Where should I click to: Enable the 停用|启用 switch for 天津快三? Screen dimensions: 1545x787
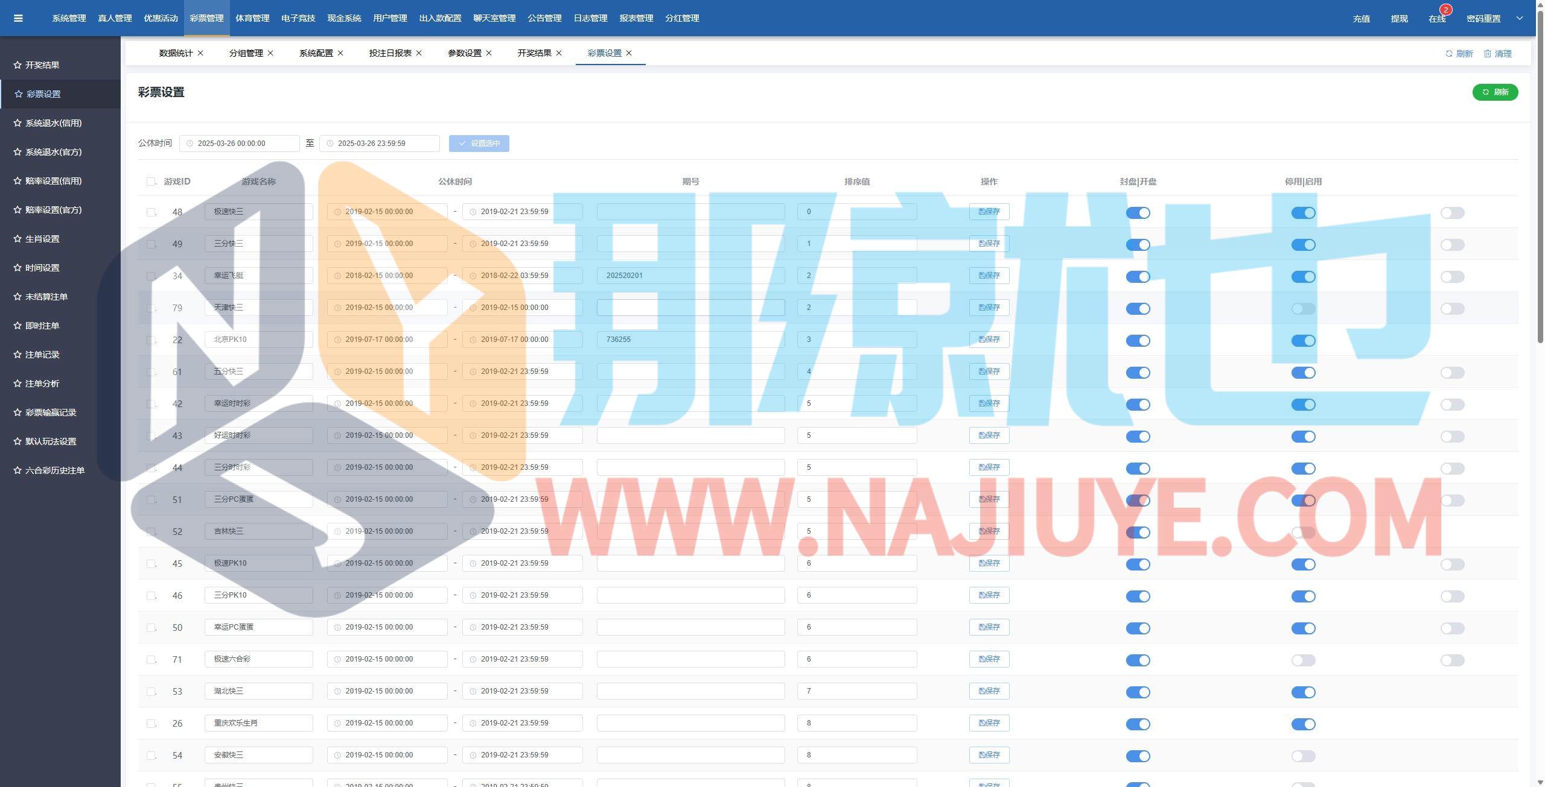pyautogui.click(x=1303, y=309)
